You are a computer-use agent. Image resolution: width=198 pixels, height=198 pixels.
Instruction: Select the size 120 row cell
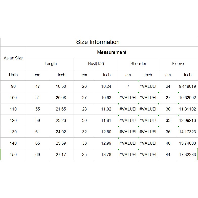point(13,120)
